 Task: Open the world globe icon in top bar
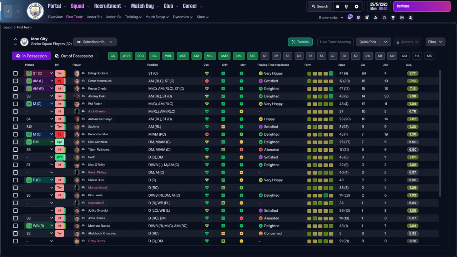346,6
